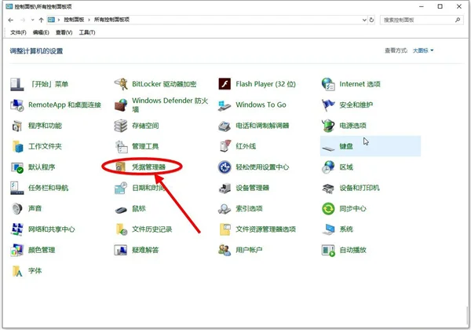
Task: Open 默认程序 icon
Action: 16,167
